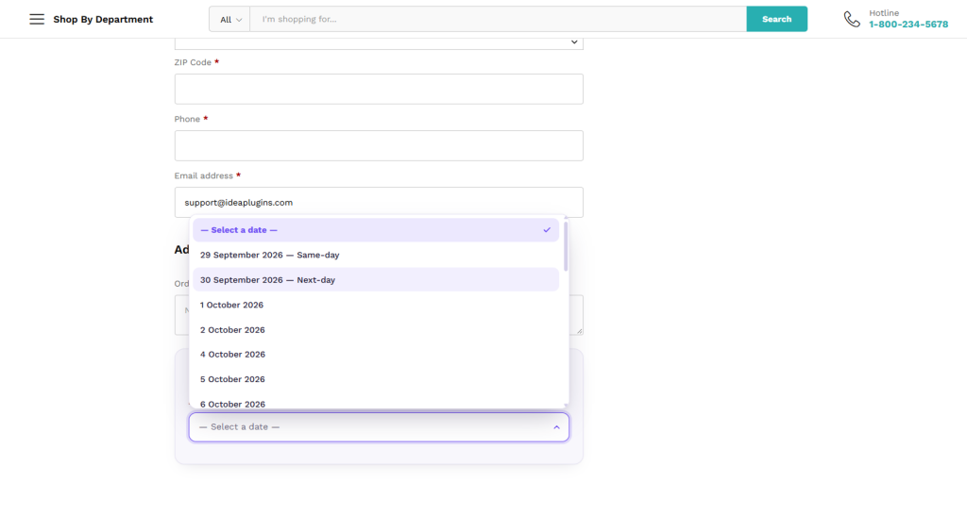The width and height of the screenshot is (967, 532).
Task: Click the Phone label
Action: tap(187, 119)
